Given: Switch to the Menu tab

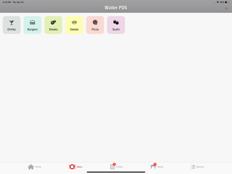Looking at the screenshot, I should (x=76, y=167).
